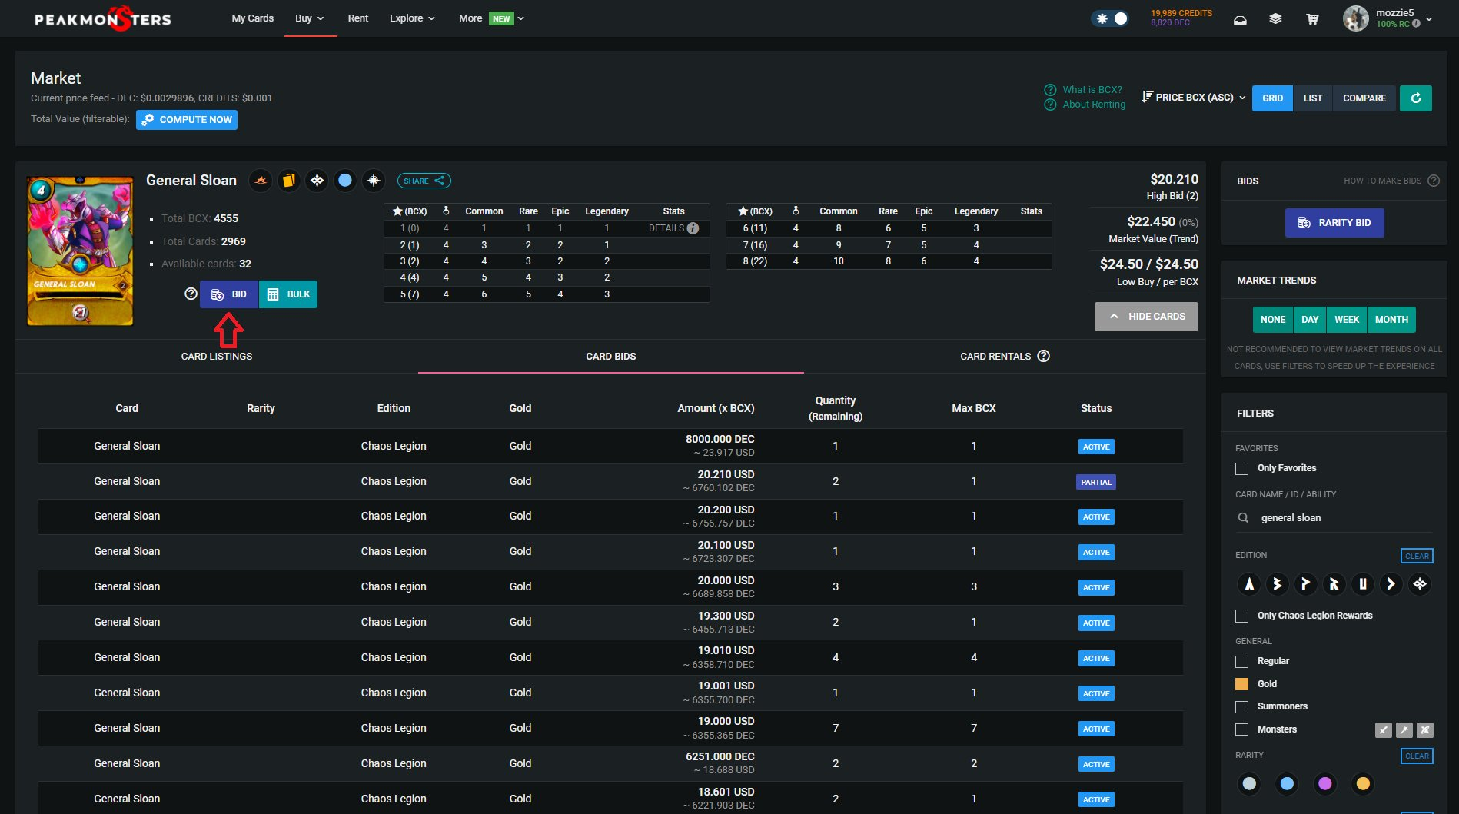The height and width of the screenshot is (814, 1459).
Task: Click the BULK button
Action: (288, 294)
